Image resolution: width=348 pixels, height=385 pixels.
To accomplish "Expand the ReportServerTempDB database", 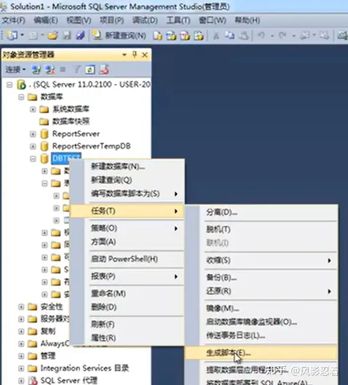I will click(33, 146).
